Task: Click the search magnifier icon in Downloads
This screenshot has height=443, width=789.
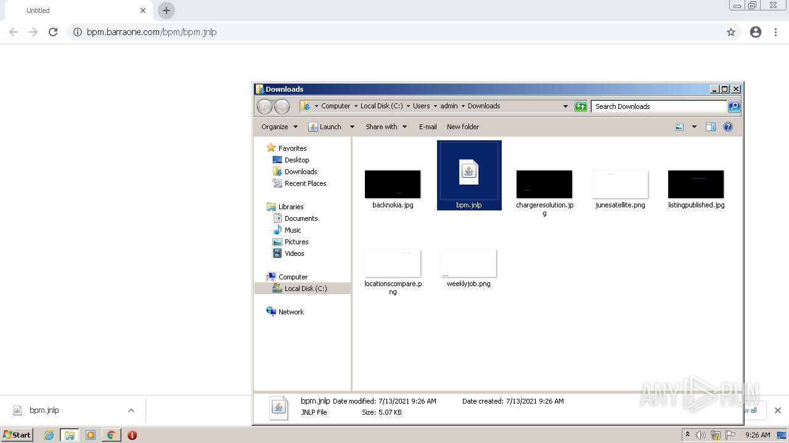Action: click(x=734, y=106)
